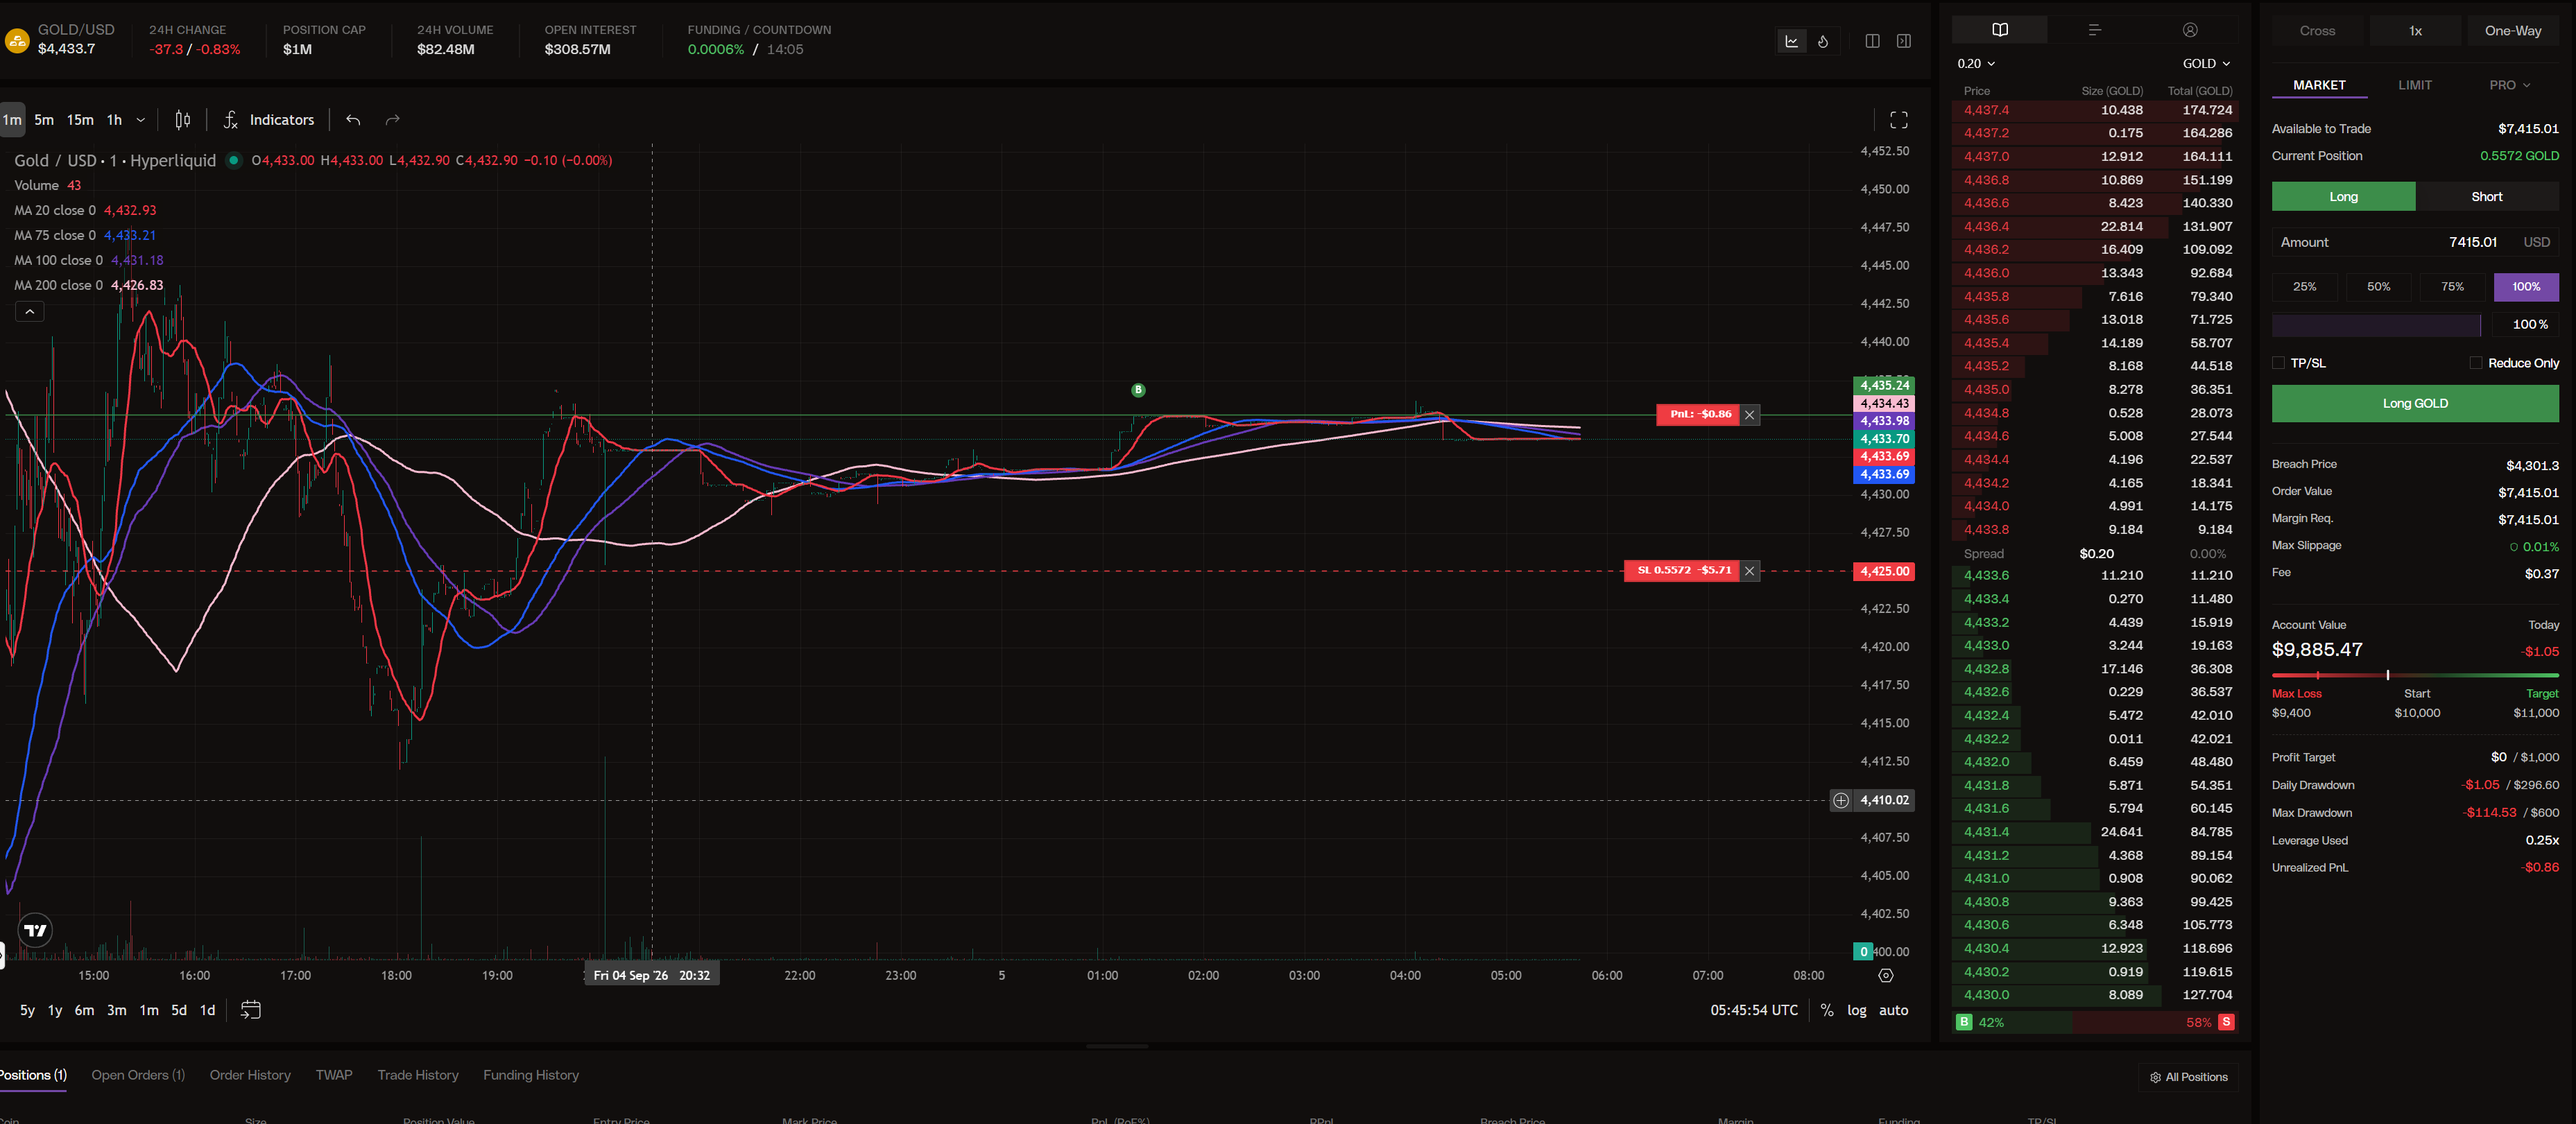Open the recent trades list icon
The height and width of the screenshot is (1124, 2576).
[2094, 30]
